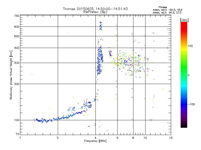Click the y-axis label '200'
The image size is (201, 150).
17,84
